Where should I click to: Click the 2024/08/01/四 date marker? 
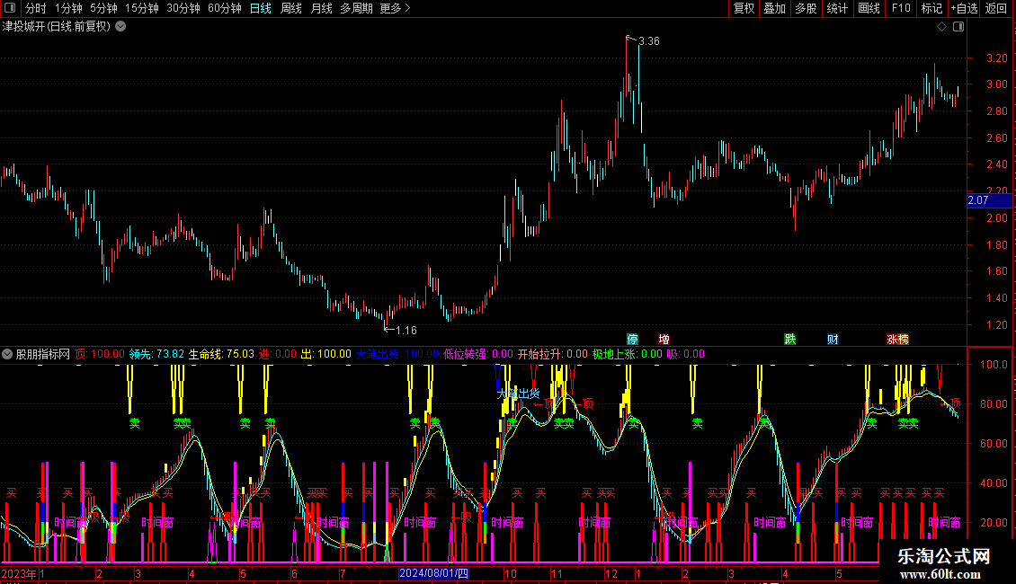433,573
